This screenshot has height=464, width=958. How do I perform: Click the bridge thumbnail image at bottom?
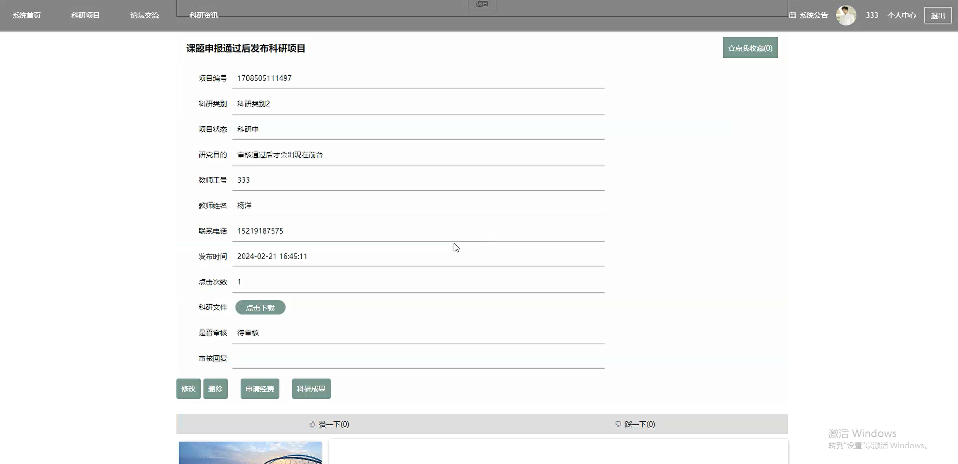(250, 452)
